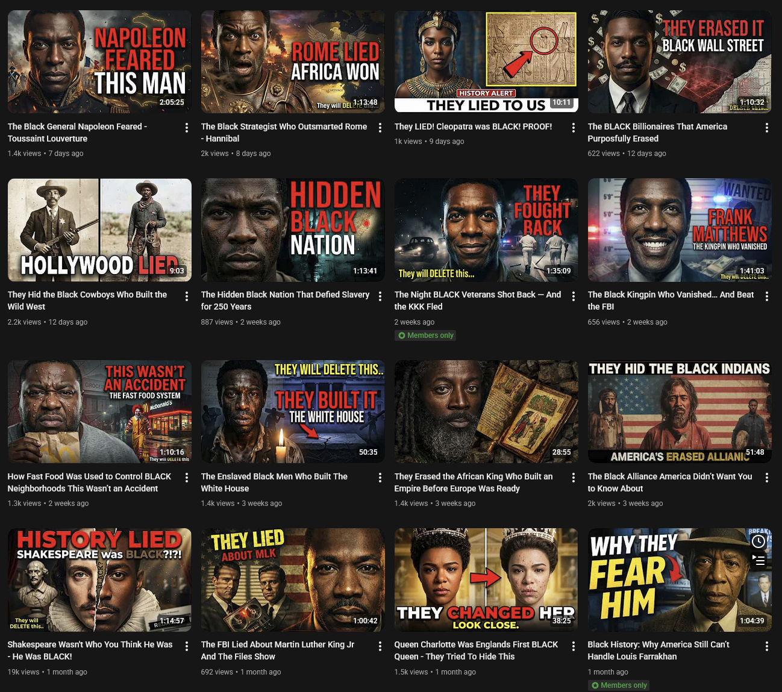Open more options for Toussaint Louverture video
The height and width of the screenshot is (692, 782).
tap(187, 128)
